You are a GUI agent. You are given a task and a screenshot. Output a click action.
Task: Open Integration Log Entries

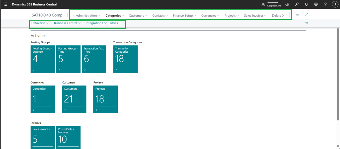[x=102, y=23]
